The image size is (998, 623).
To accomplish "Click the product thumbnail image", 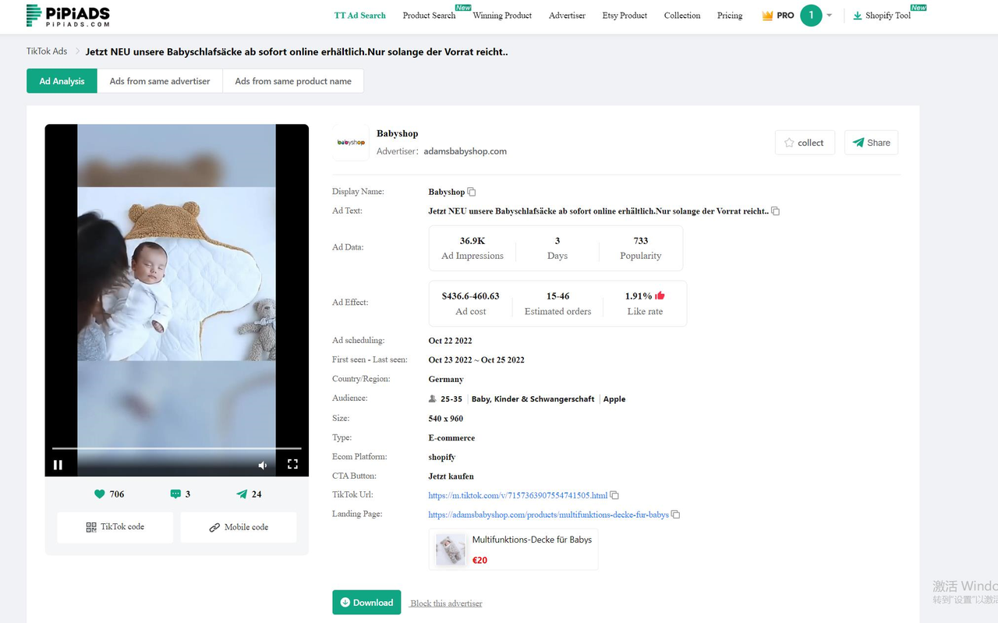I will [450, 550].
